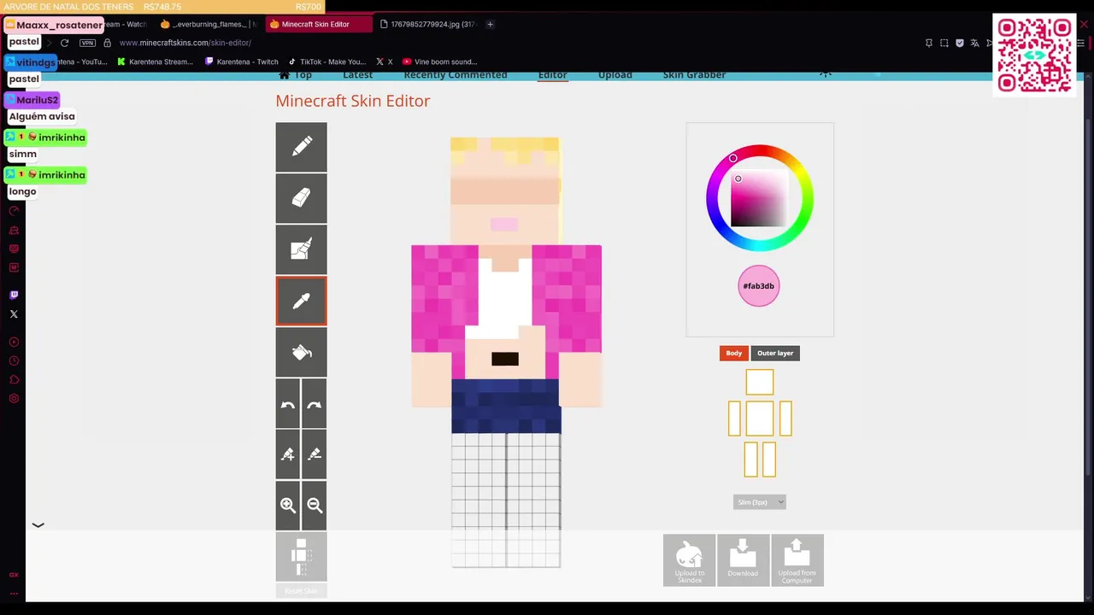Open the Upload nav item
This screenshot has height=615, width=1094.
tap(615, 75)
